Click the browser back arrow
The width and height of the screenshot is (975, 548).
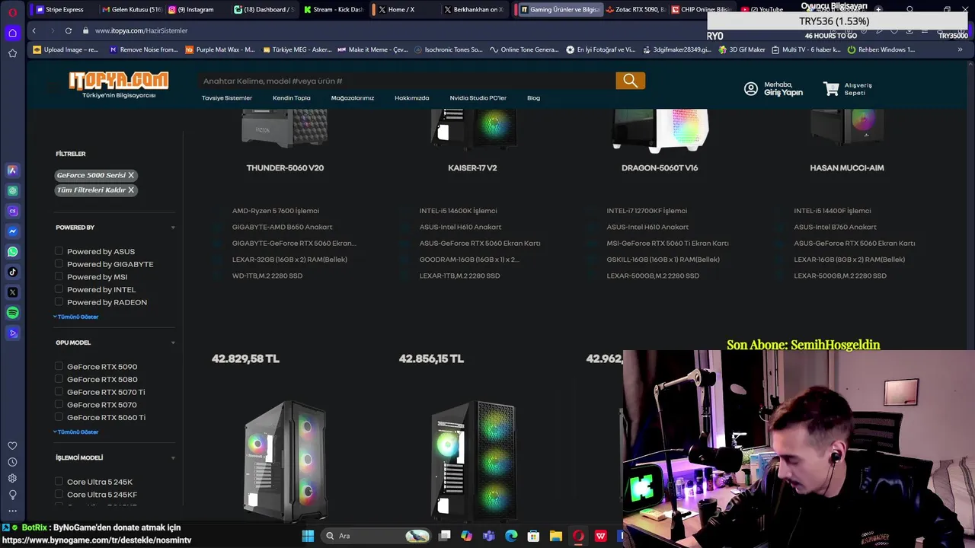34,30
